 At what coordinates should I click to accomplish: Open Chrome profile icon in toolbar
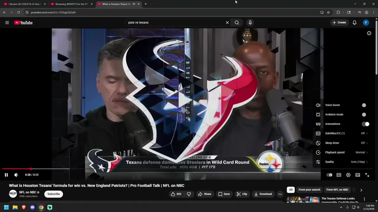pyautogui.click(x=366, y=12)
